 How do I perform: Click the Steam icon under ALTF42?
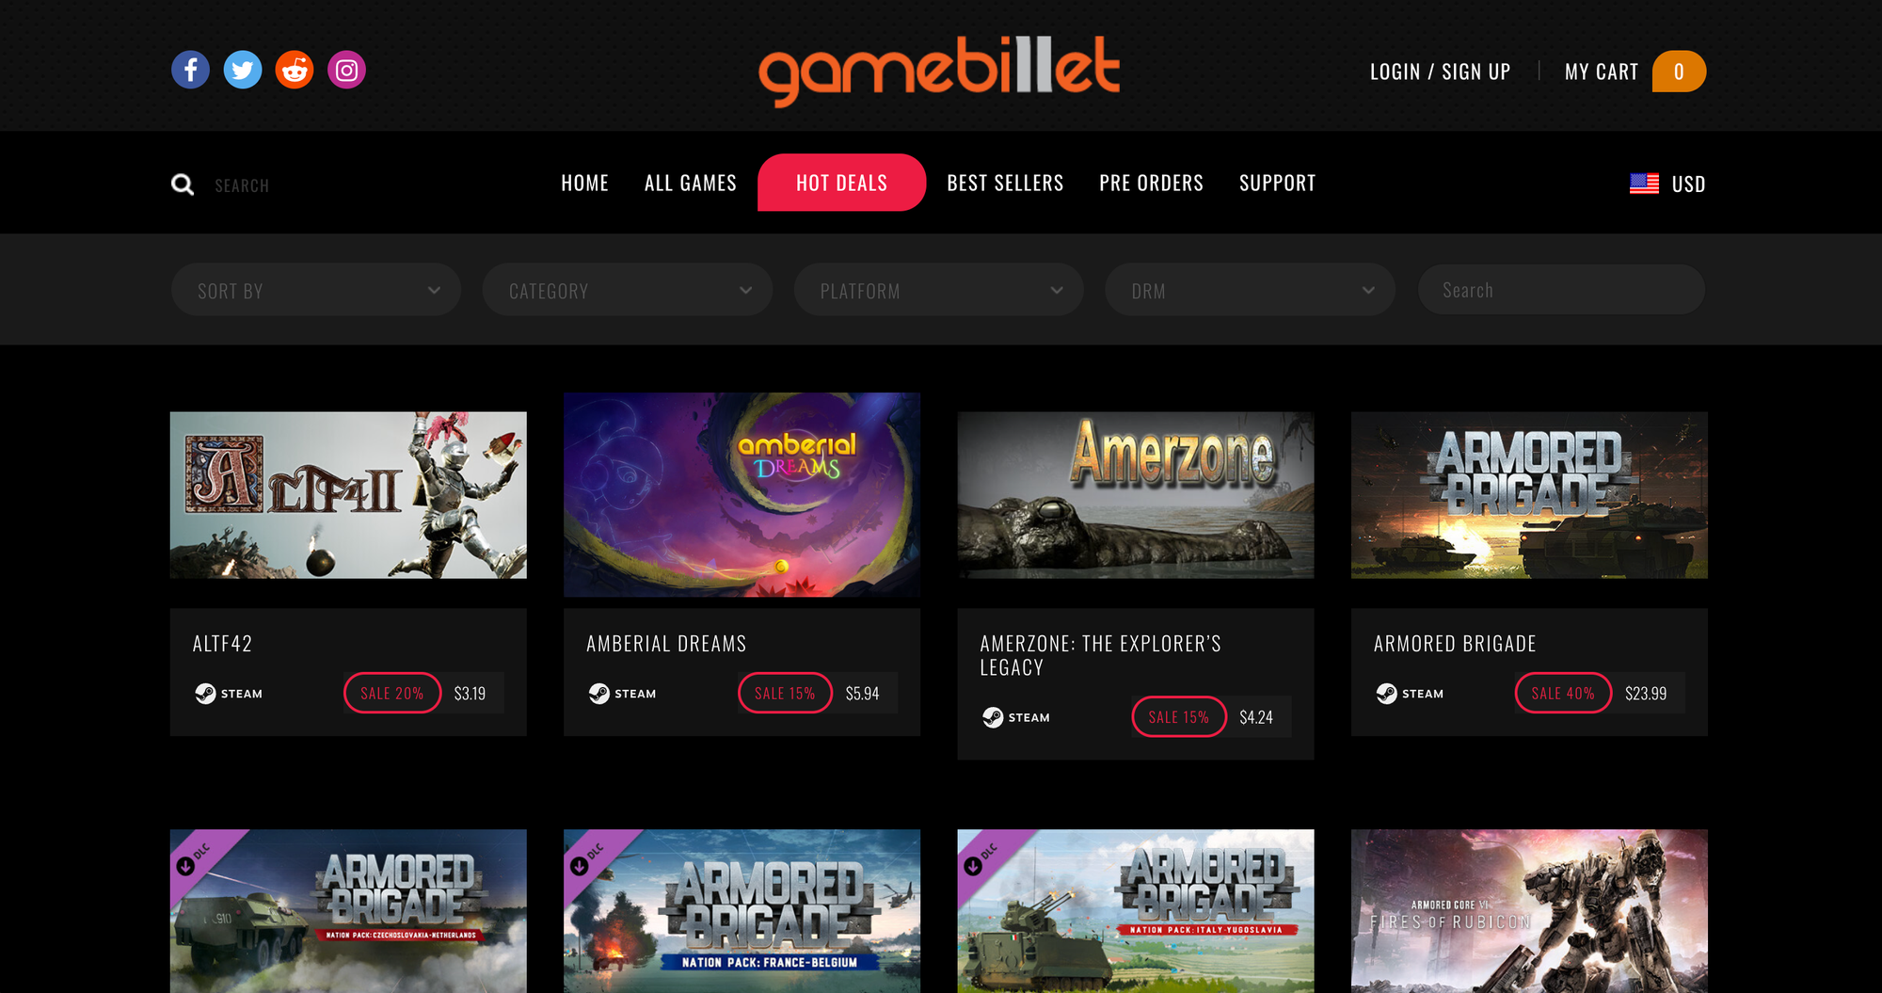[205, 694]
